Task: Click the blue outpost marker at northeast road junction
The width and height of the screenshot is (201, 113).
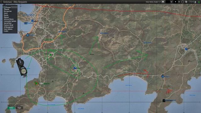Action: [x=144, y=43]
